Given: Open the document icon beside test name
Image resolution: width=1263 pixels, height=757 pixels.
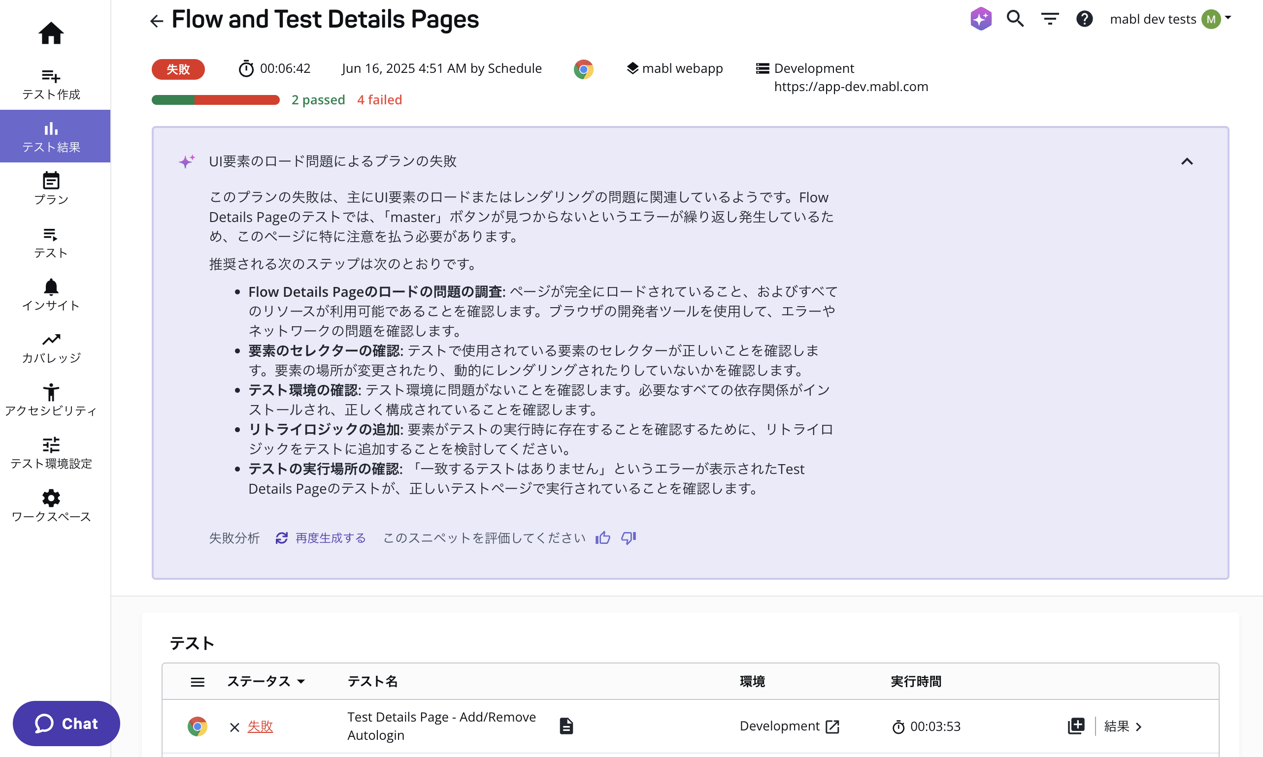Looking at the screenshot, I should click(566, 726).
